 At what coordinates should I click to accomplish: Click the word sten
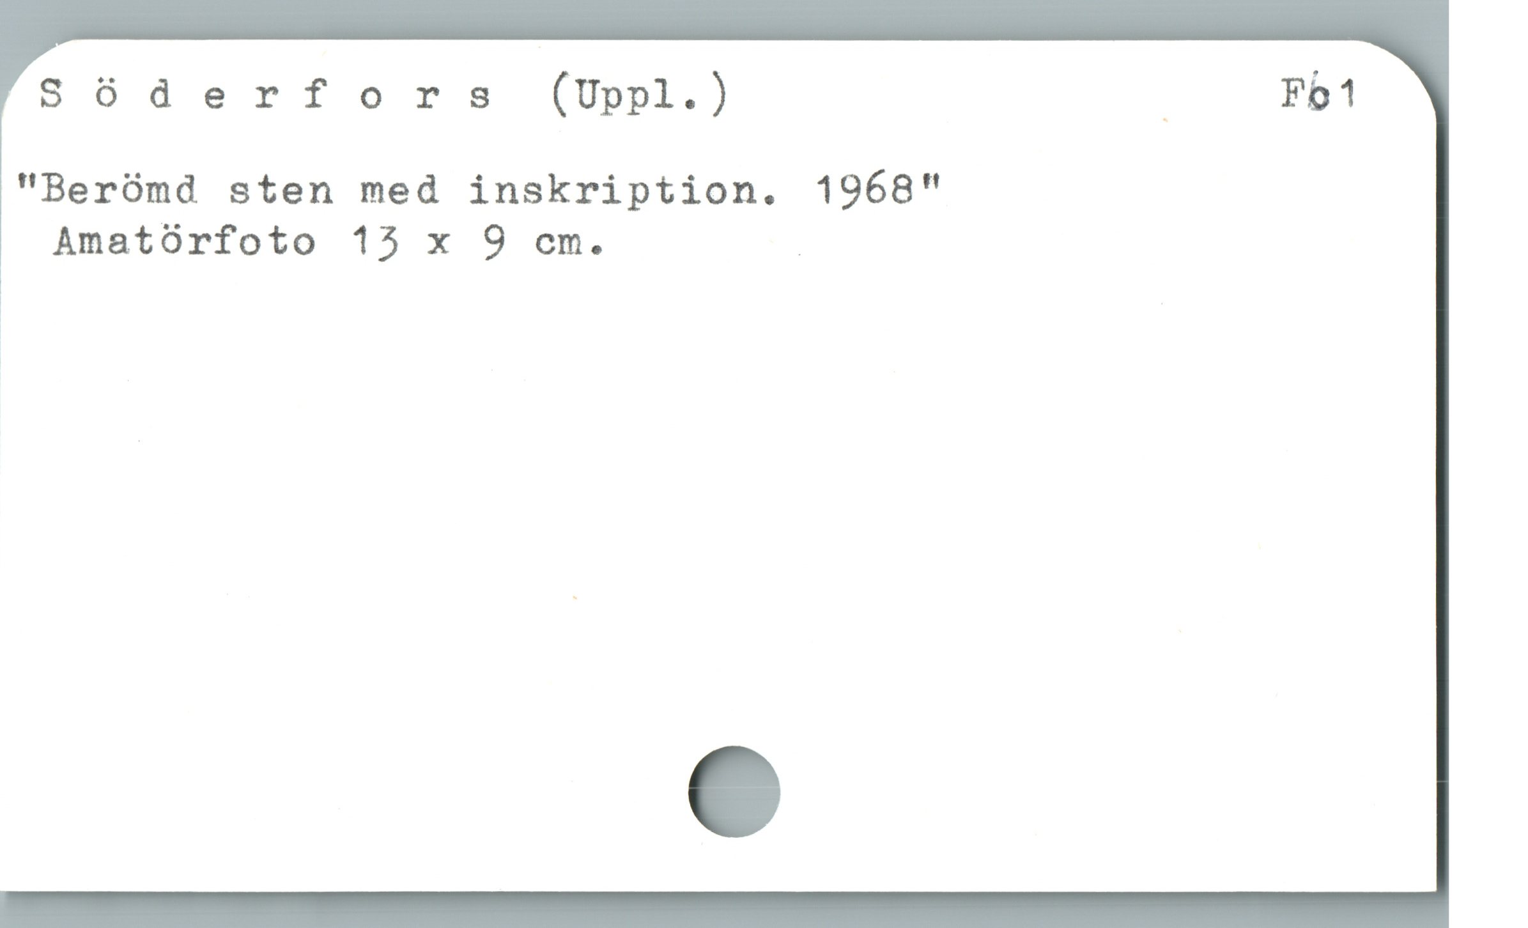click(281, 191)
